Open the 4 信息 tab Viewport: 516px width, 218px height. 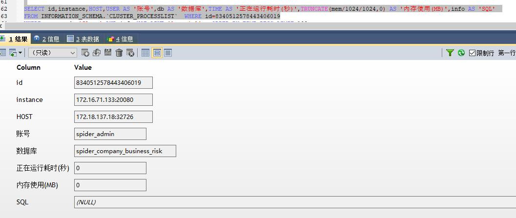click(x=120, y=39)
